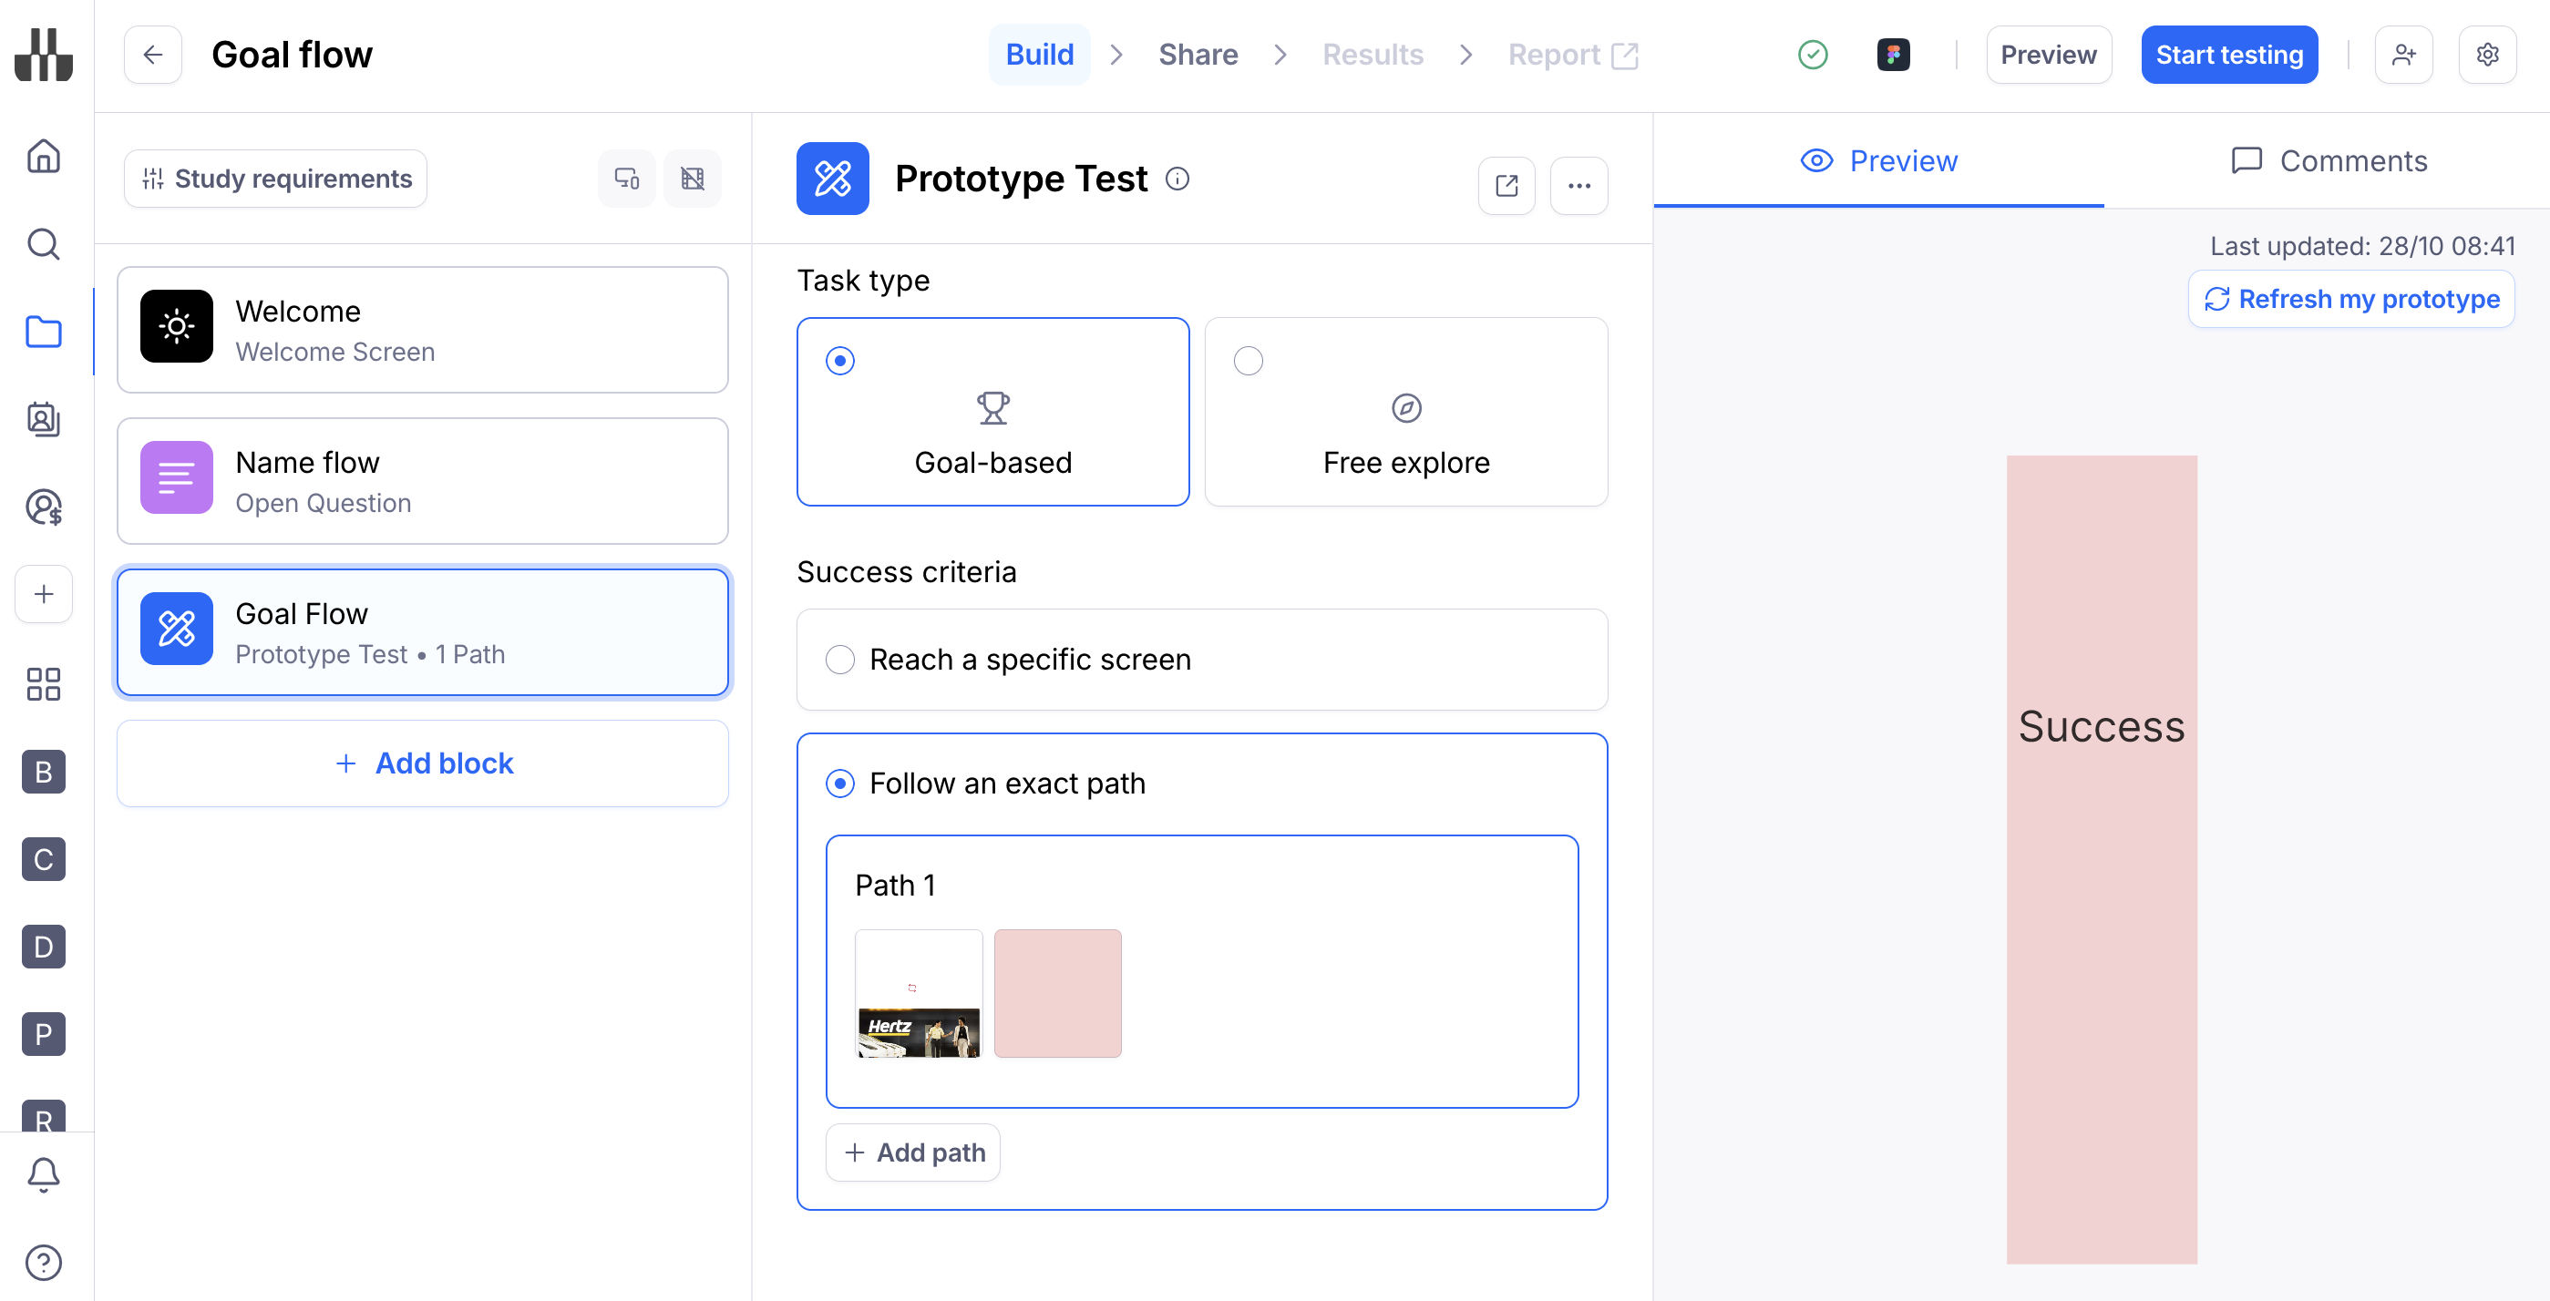This screenshot has height=1301, width=2550.
Task: Open Study requirements panel
Action: [x=275, y=179]
